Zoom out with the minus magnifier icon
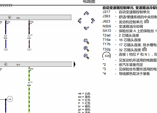157x113 pixels. tap(86, 56)
